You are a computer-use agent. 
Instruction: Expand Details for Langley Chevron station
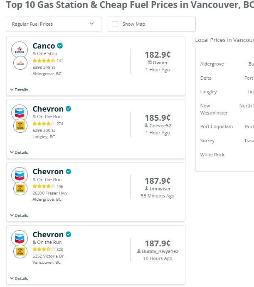click(x=19, y=152)
